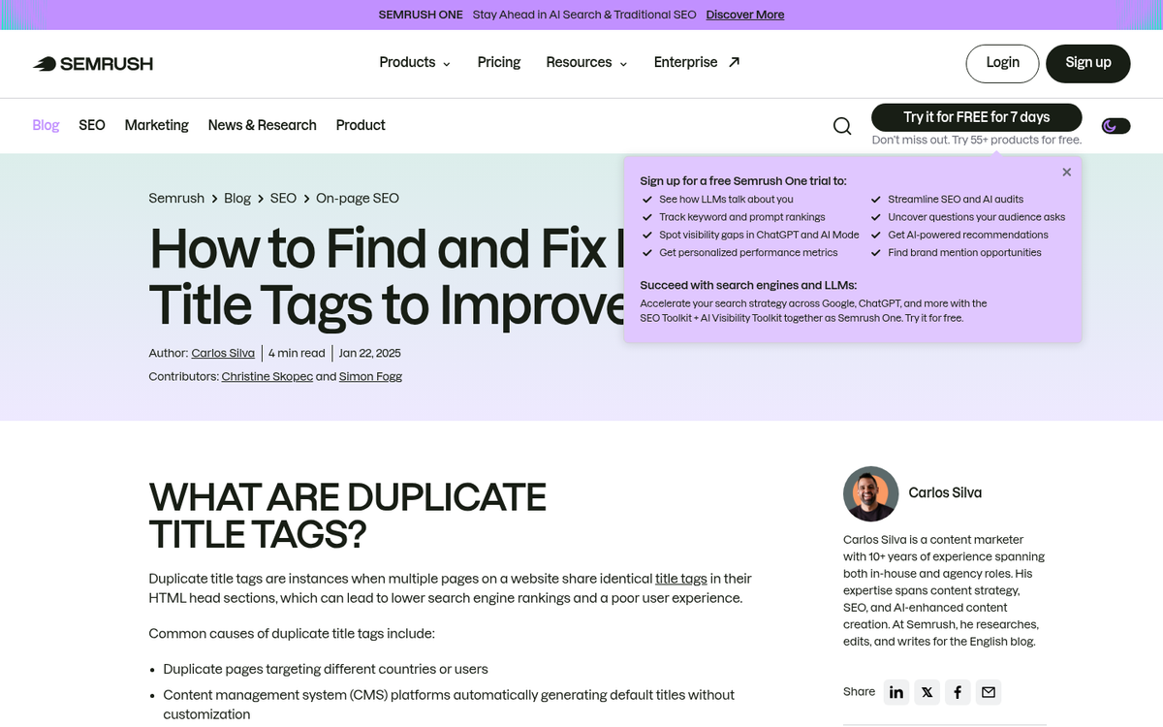Viewport: 1163px width, 727px height.
Task: Open the title tags glossary link
Action: (680, 579)
